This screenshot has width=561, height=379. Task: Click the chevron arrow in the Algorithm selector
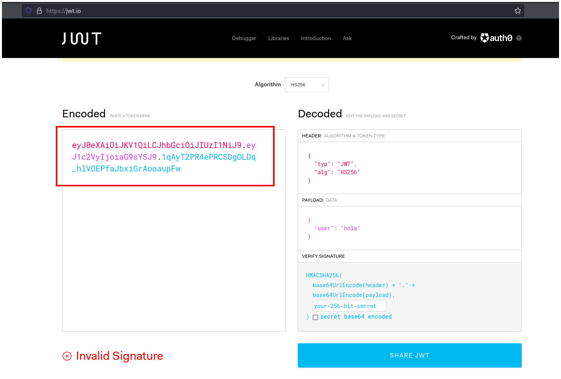tap(323, 85)
